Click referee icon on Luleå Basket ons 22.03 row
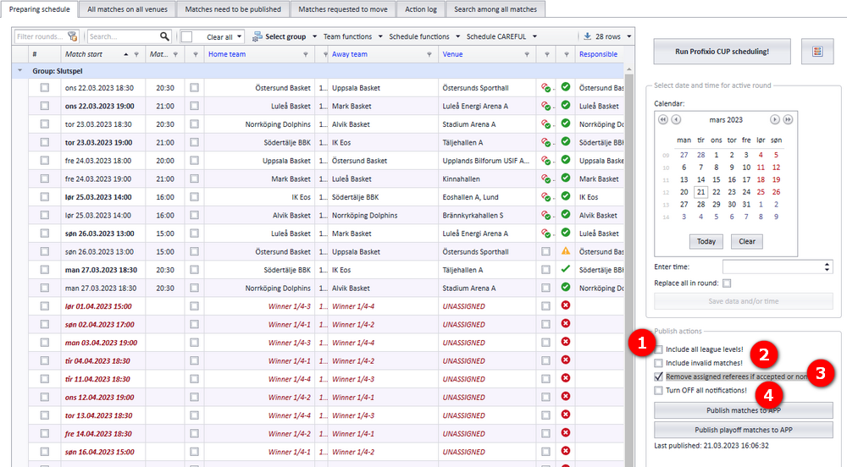Image resolution: width=847 pixels, height=467 pixels. click(x=545, y=106)
